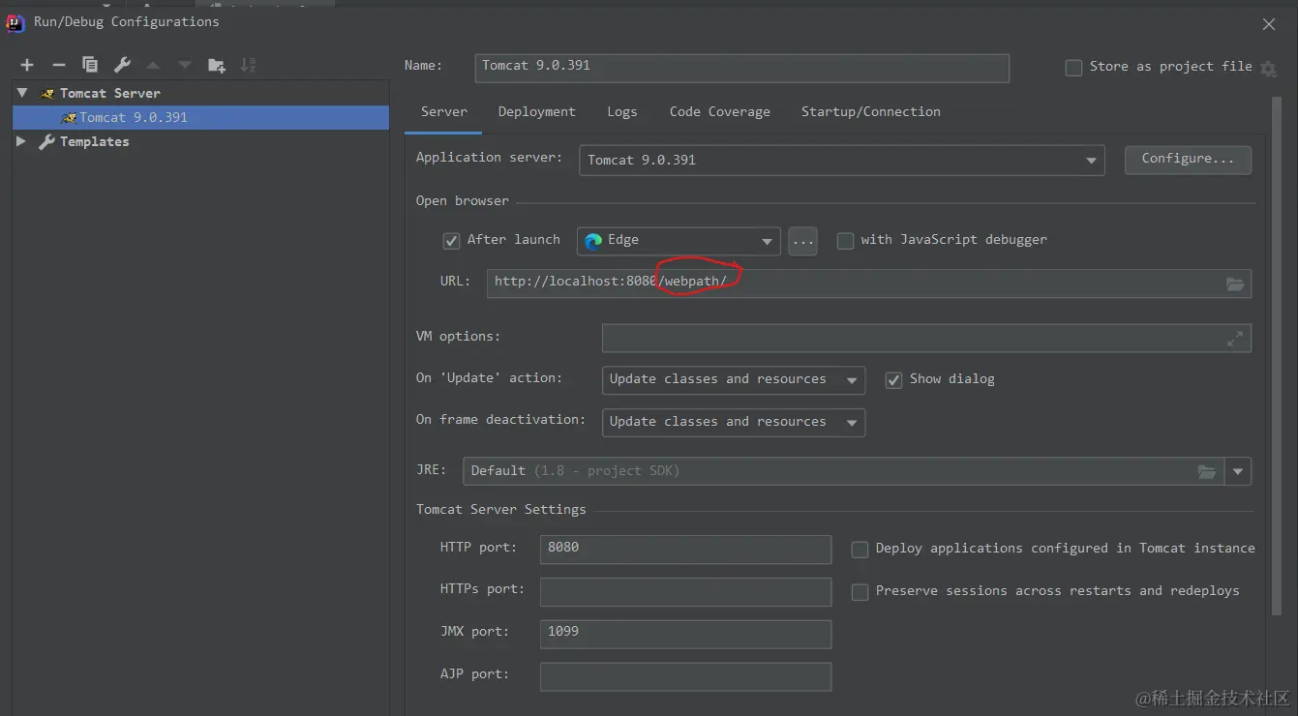Screen dimensions: 1298x716
Task: Click VM options input field
Action: point(926,339)
